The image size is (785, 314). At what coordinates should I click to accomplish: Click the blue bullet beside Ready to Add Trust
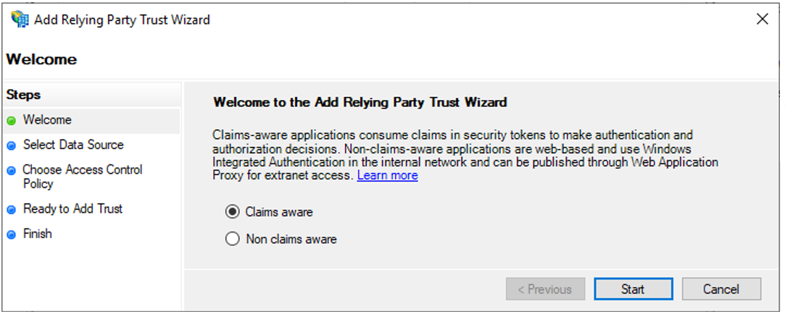[11, 210]
